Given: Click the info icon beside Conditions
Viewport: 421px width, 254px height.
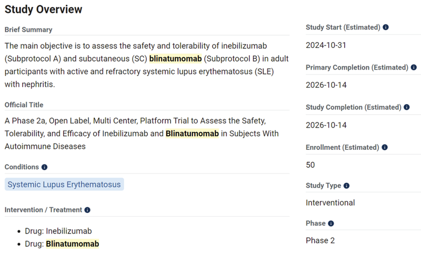Looking at the screenshot, I should point(44,167).
